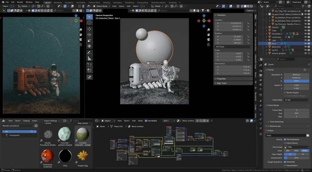Click zoom magnifier icon in main viewport

tap(208, 30)
